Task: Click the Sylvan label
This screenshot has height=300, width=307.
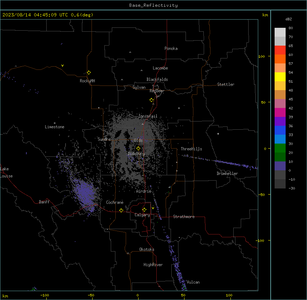Action: click(139, 87)
